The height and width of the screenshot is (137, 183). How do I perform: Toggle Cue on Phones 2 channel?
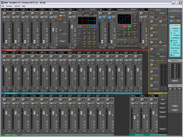(146, 104)
